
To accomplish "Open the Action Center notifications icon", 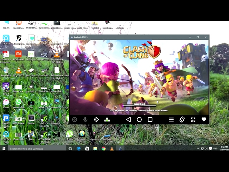I will 210,149.
